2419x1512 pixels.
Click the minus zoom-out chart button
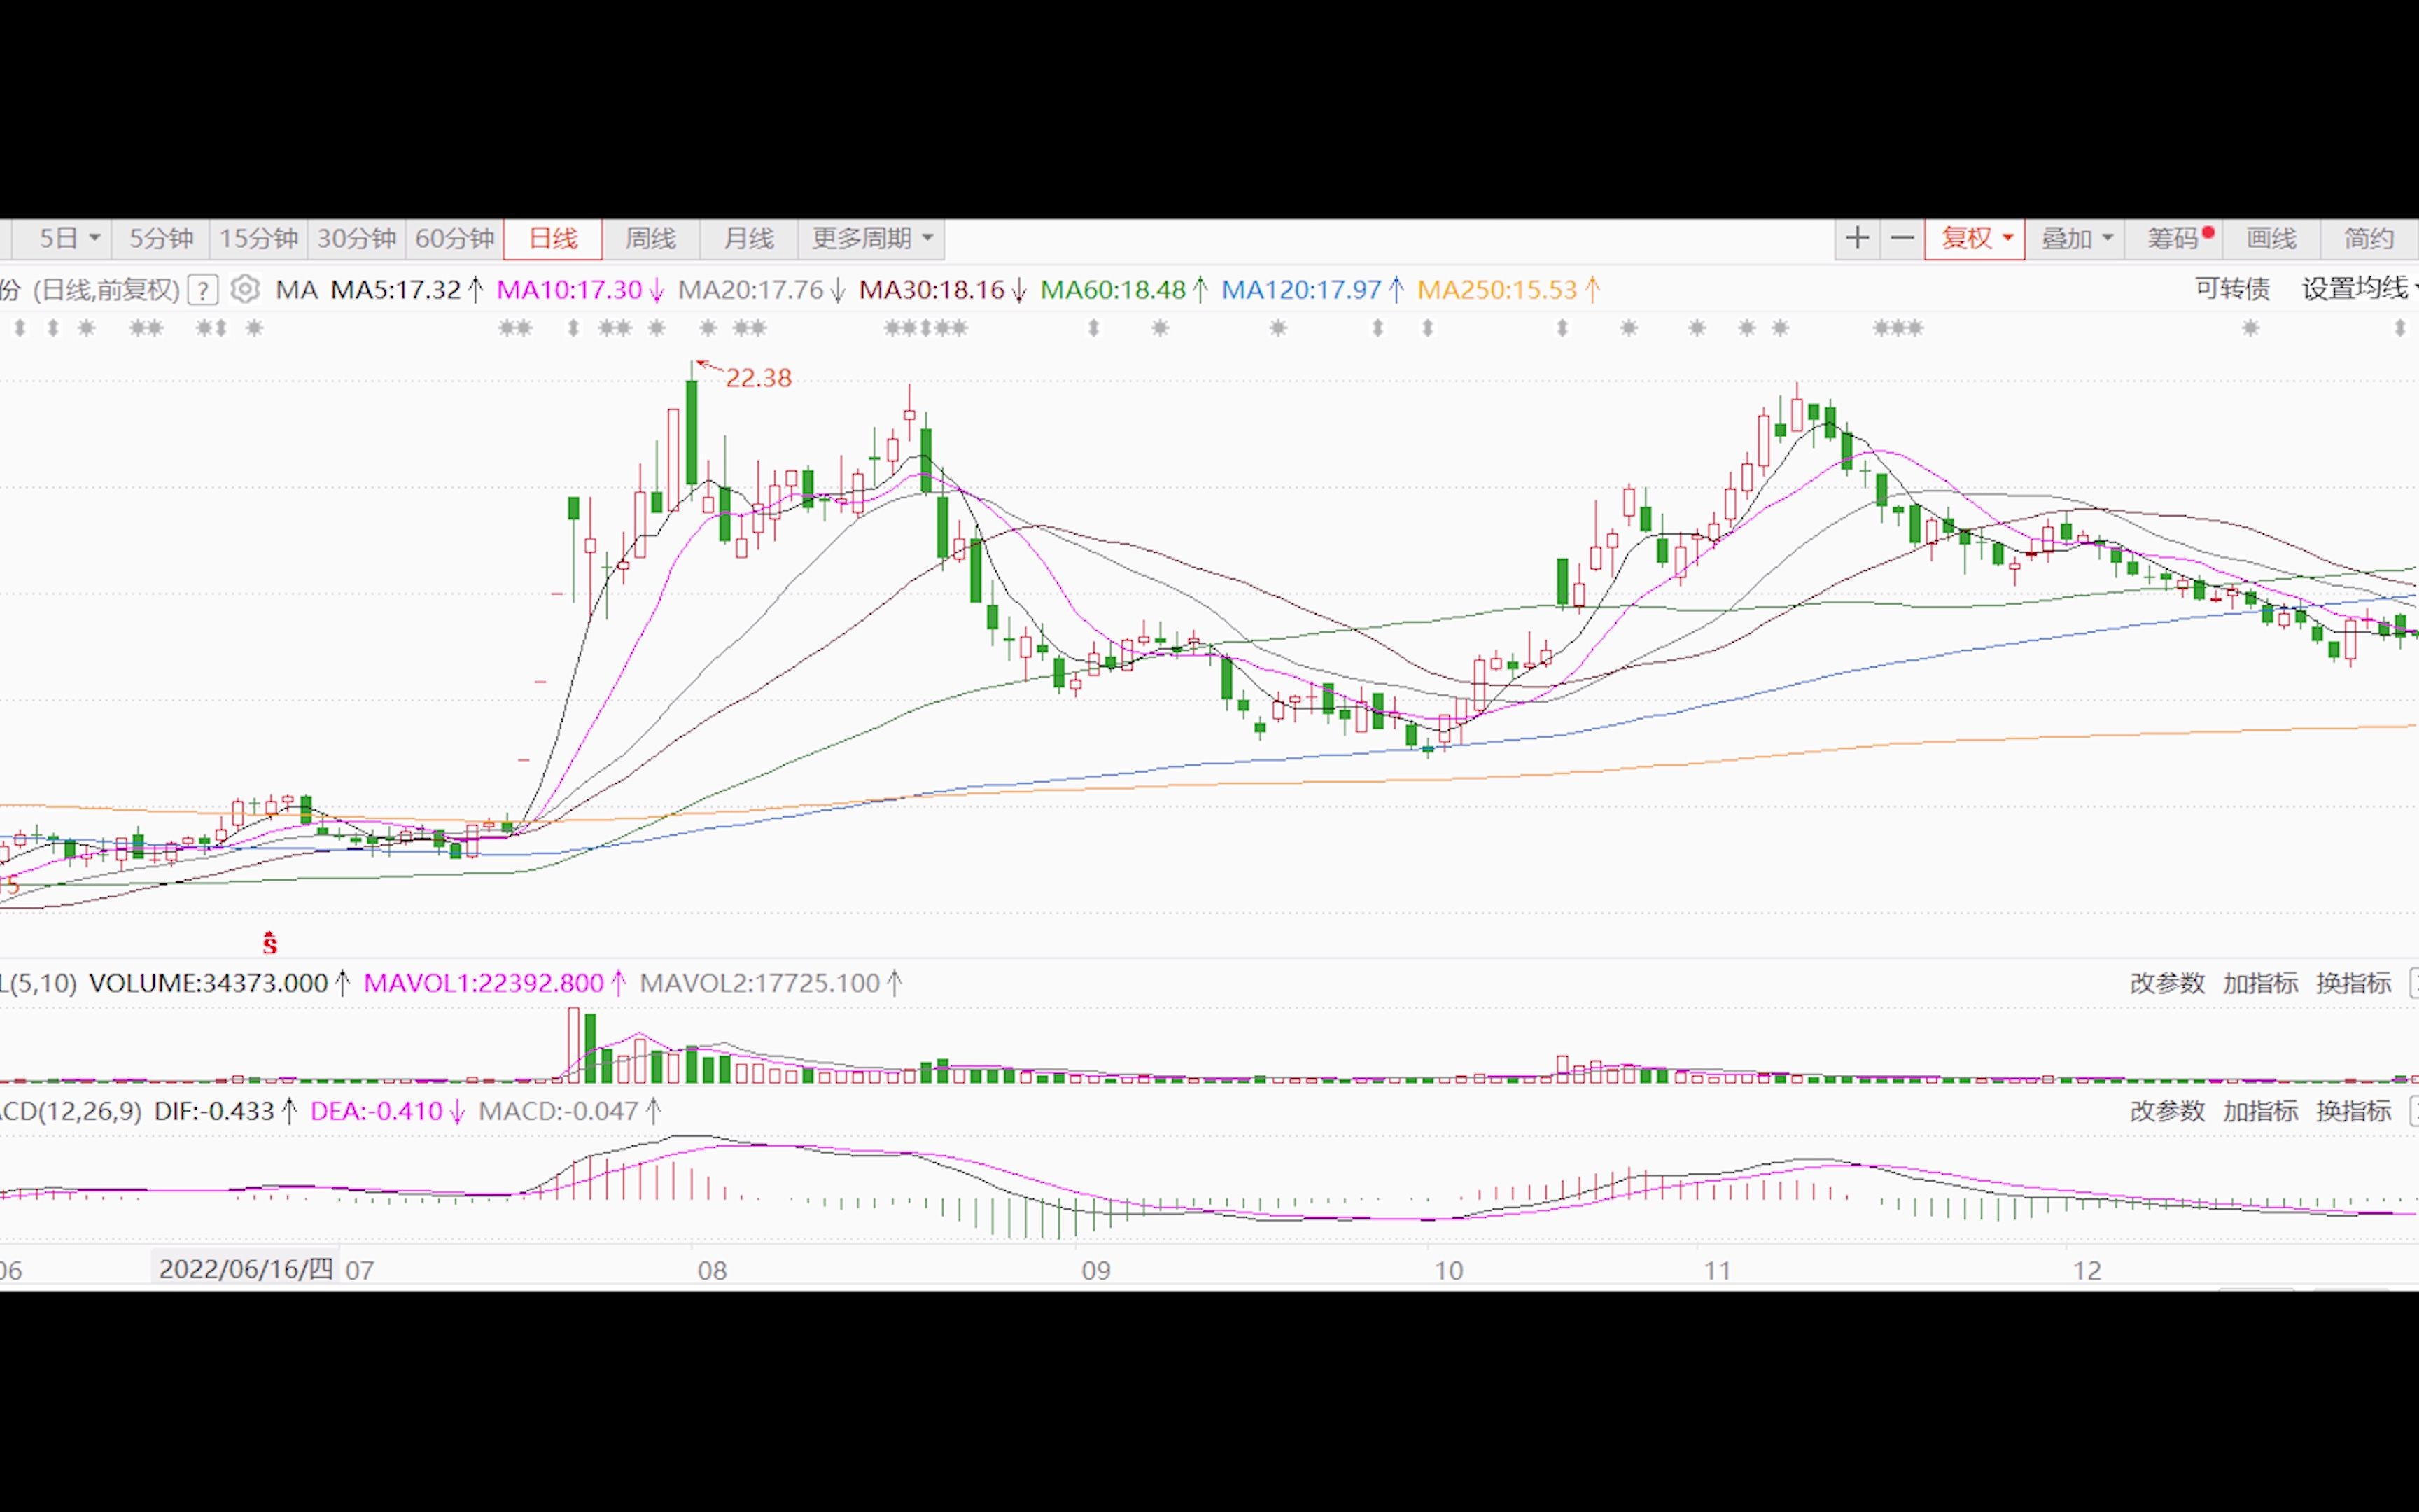coord(1902,239)
